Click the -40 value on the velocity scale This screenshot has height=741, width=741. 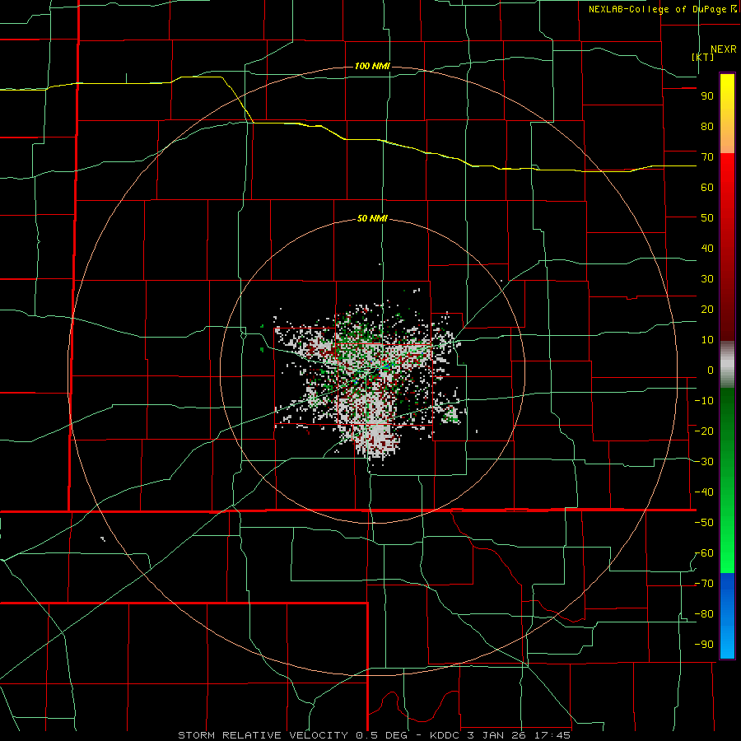coord(704,492)
